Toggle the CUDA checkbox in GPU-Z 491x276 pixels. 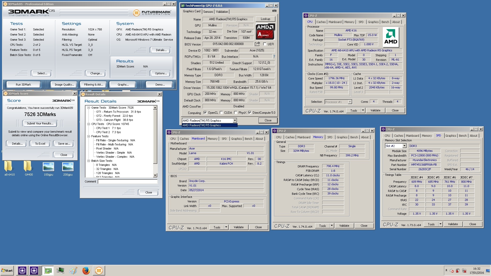[221, 112]
